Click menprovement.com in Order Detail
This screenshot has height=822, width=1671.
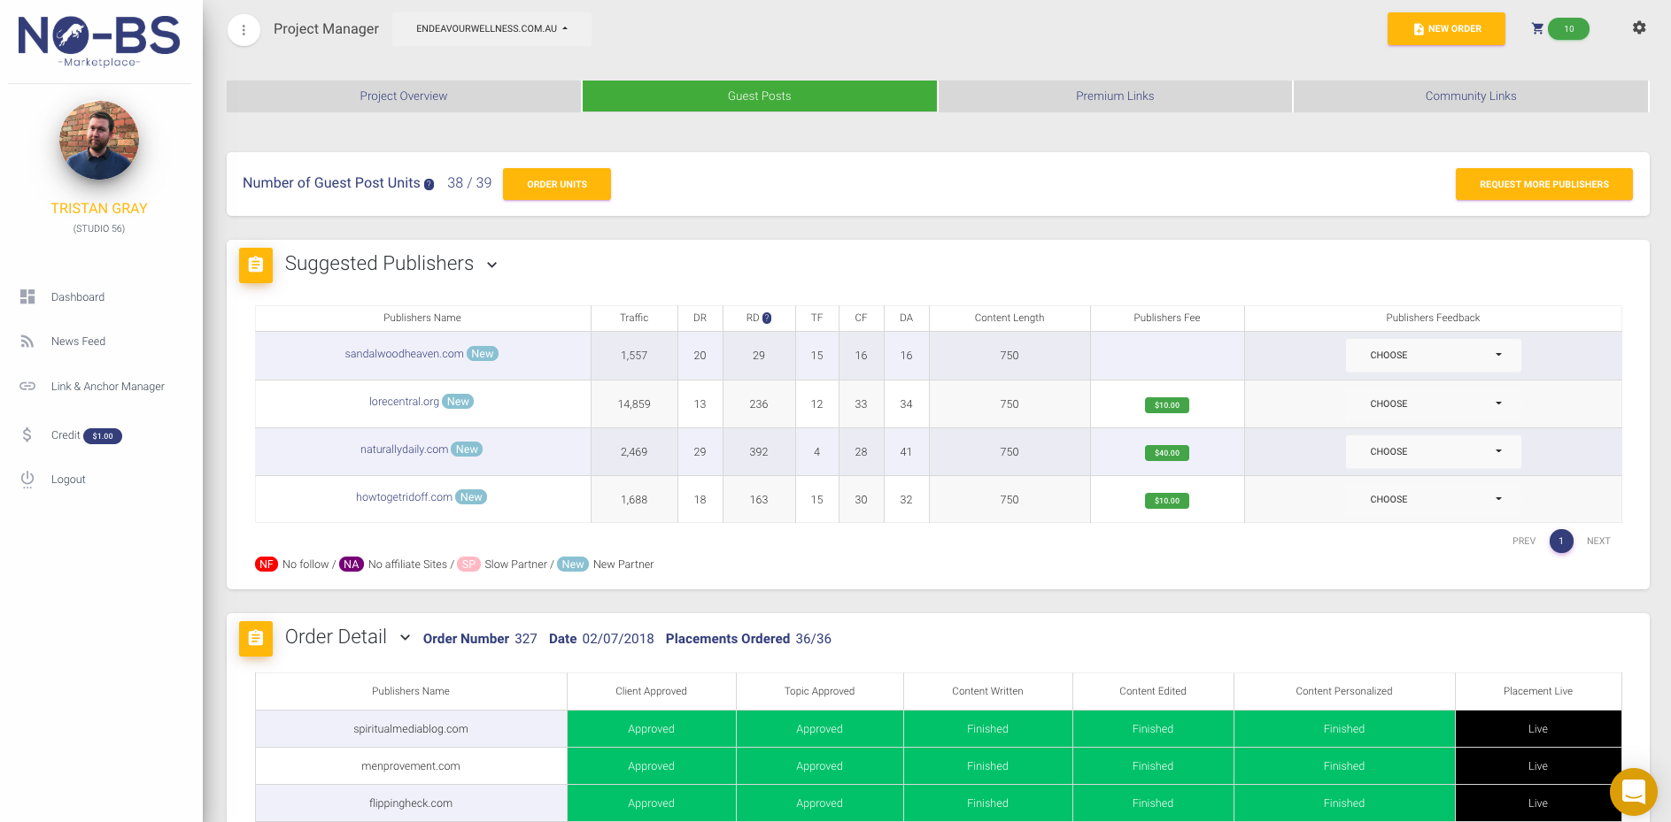[x=411, y=766]
